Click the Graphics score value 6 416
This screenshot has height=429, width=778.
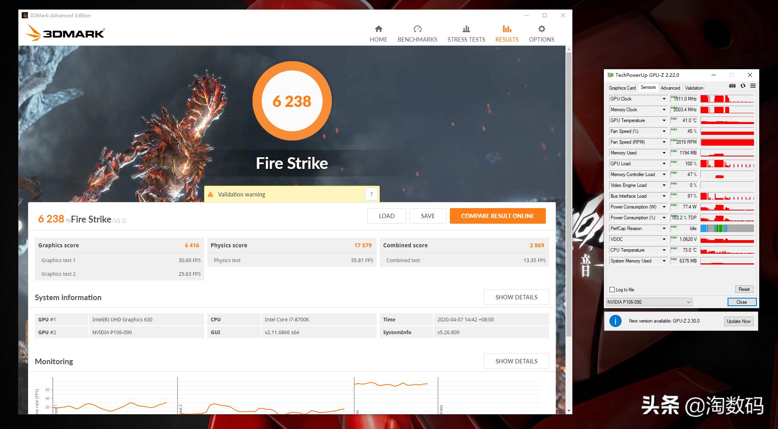[x=192, y=245]
